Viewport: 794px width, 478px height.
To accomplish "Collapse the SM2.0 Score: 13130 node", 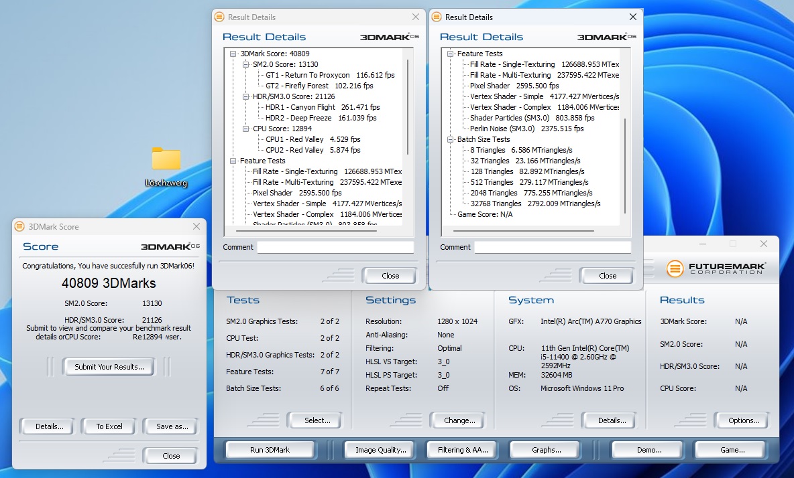I will (246, 64).
